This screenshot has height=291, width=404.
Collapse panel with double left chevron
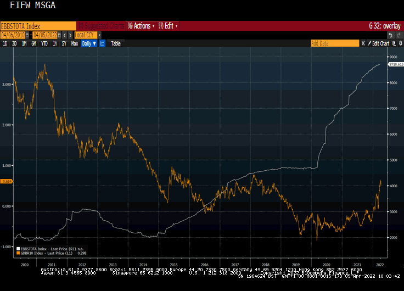(363, 43)
